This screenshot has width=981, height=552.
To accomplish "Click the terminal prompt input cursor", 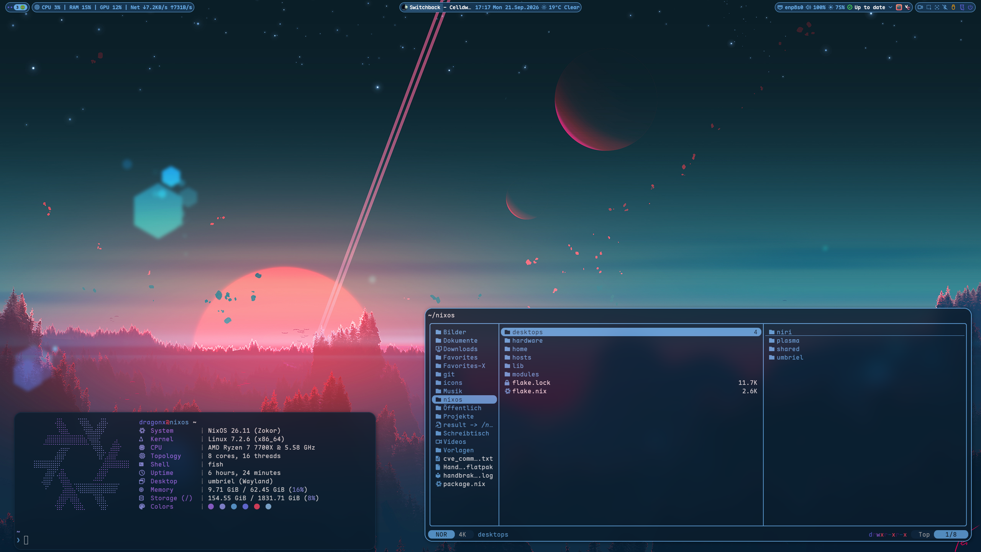I will pyautogui.click(x=26, y=540).
